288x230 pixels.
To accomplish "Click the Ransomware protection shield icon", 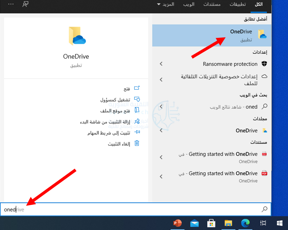I will click(x=264, y=64).
